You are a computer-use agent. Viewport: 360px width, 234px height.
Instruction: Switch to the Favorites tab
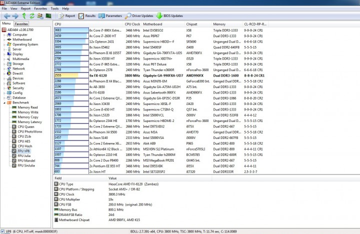(x=21, y=23)
